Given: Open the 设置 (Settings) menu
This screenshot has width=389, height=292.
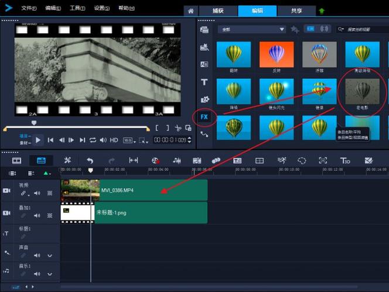Looking at the screenshot, I should [102, 8].
